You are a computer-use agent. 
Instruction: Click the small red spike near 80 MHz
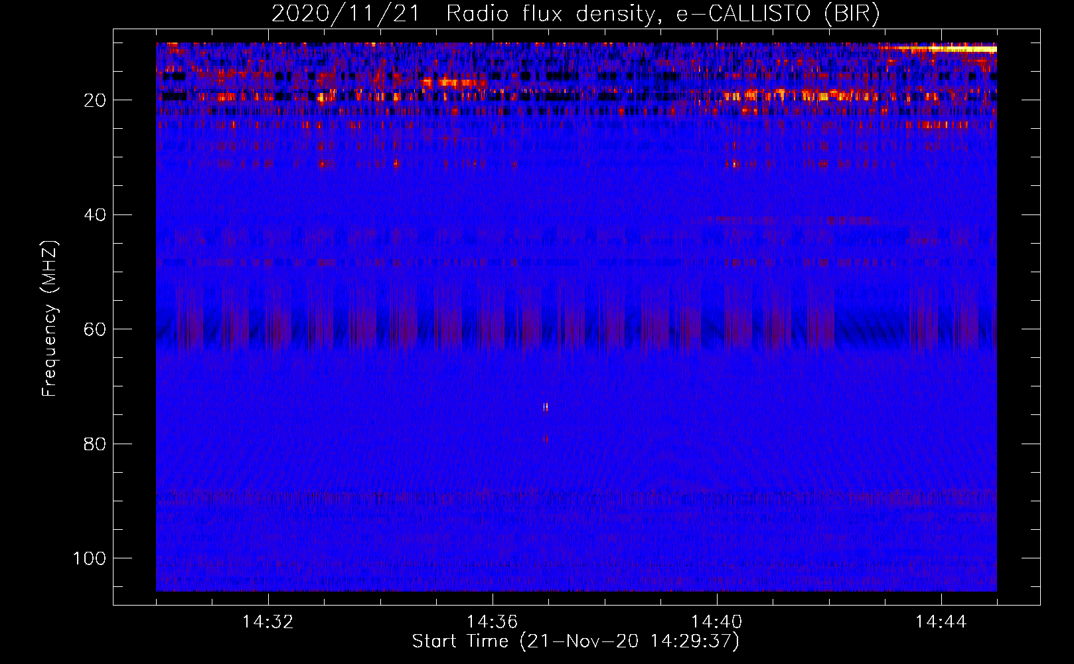click(546, 439)
